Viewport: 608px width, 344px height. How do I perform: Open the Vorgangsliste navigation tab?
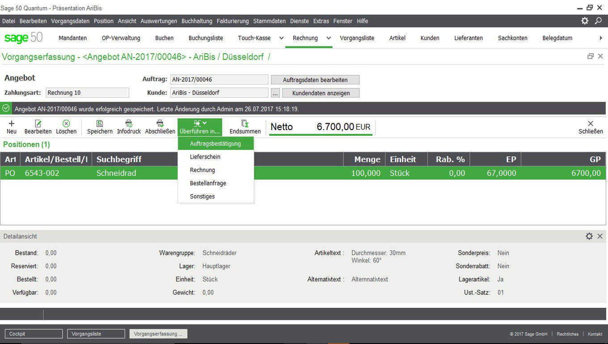click(357, 38)
